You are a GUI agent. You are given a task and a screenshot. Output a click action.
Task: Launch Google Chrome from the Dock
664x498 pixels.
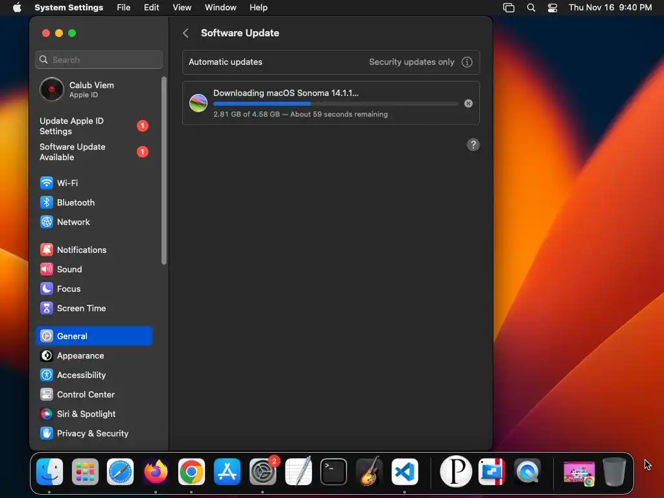click(191, 472)
